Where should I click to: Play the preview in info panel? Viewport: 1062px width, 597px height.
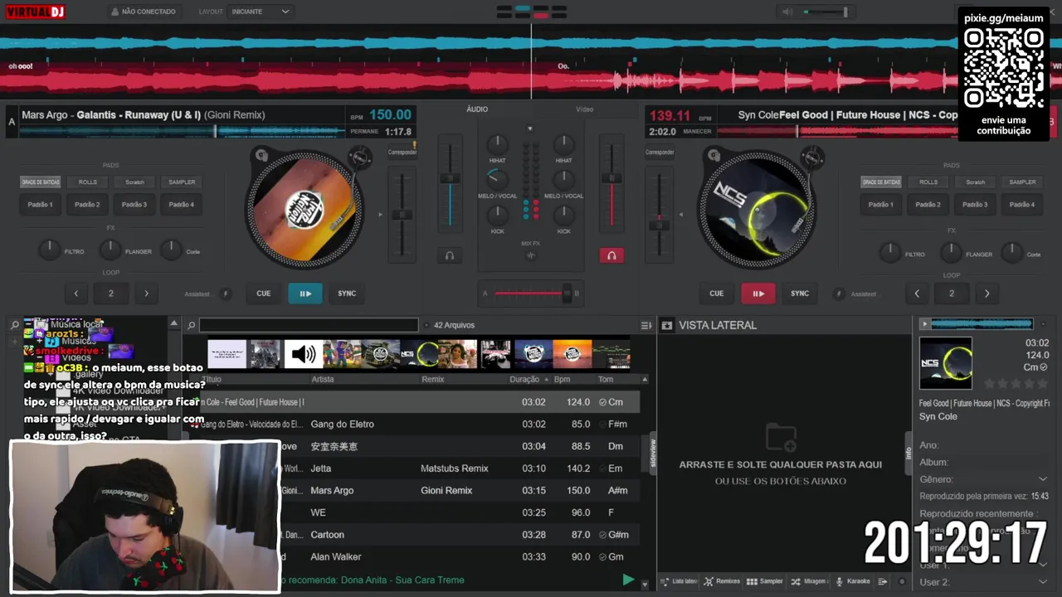click(x=925, y=324)
